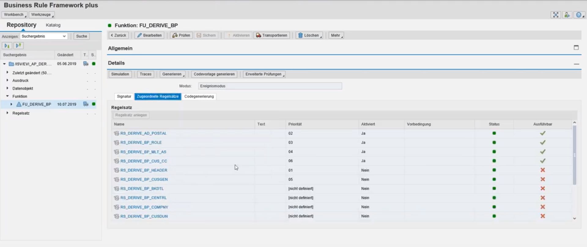The width and height of the screenshot is (587, 247).
Task: Open the Anzeigen Suchergebnis dropdown
Action: click(44, 36)
